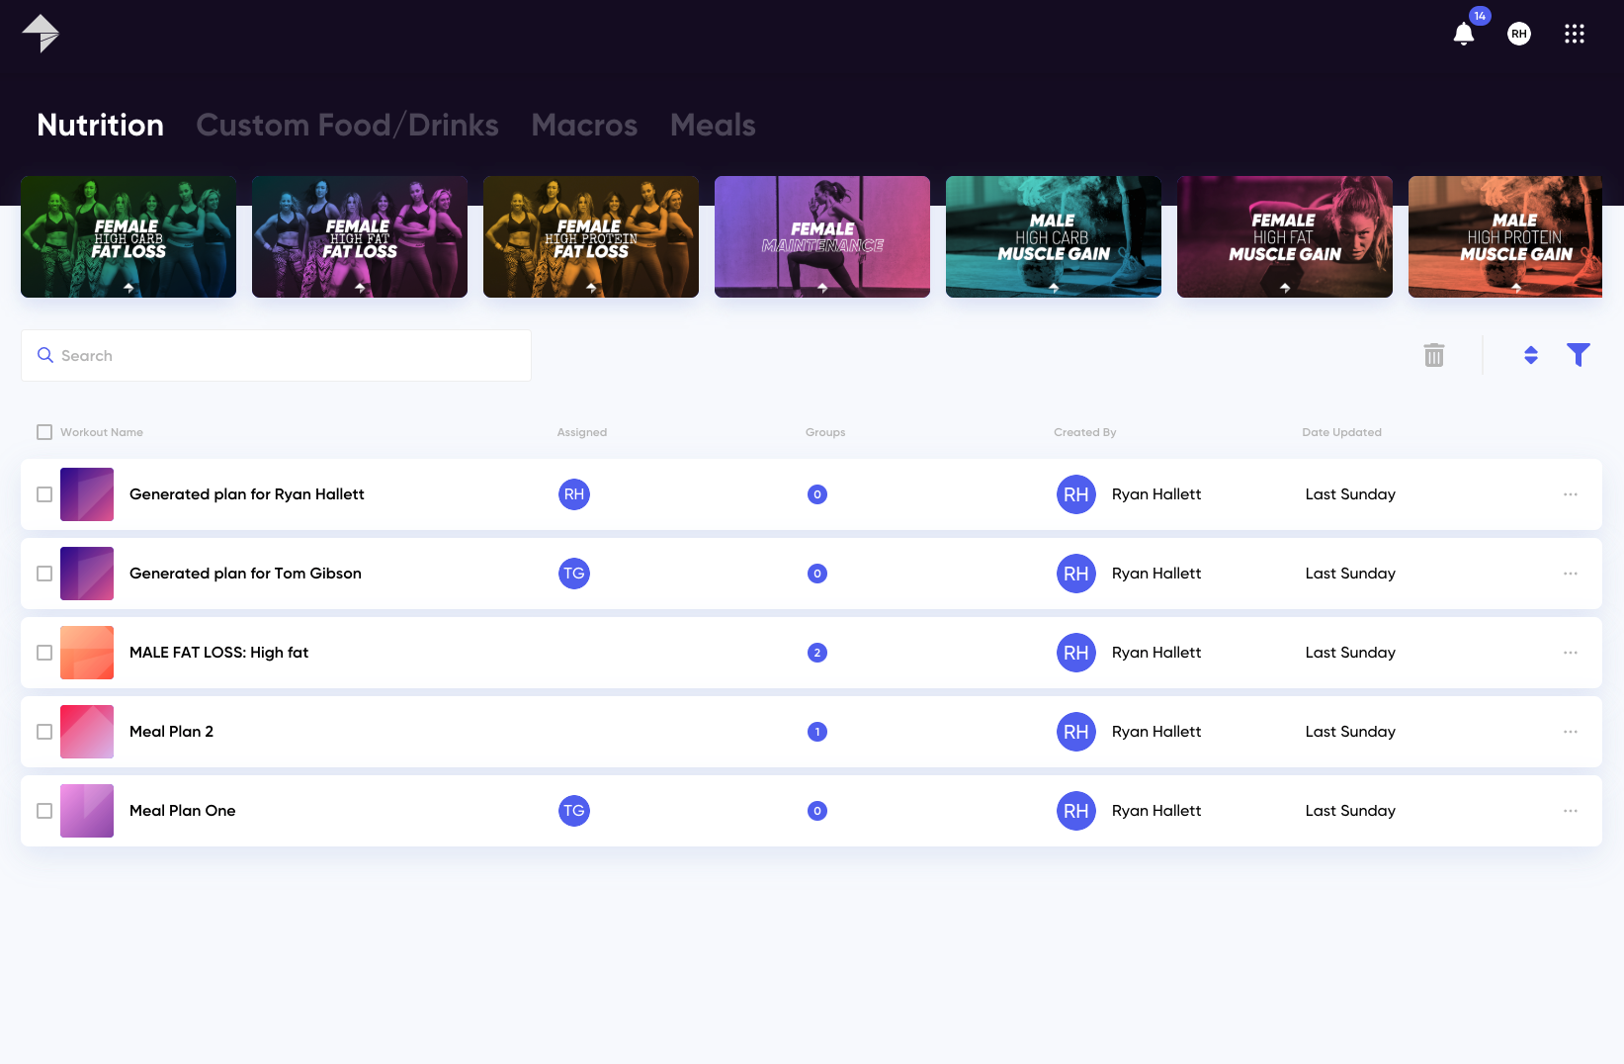Click the app logo in the header

tap(41, 34)
